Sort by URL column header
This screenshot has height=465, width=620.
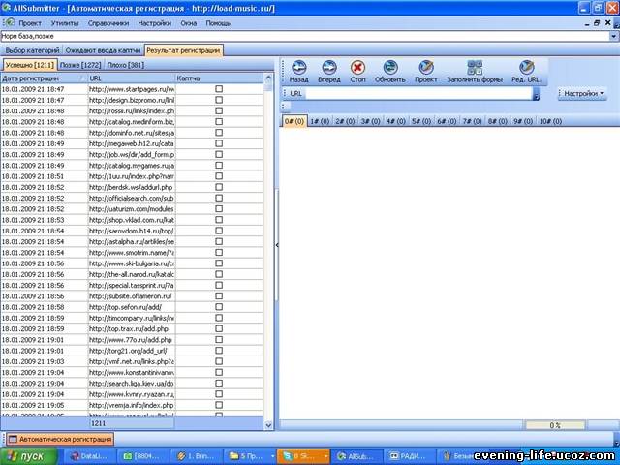pos(132,78)
